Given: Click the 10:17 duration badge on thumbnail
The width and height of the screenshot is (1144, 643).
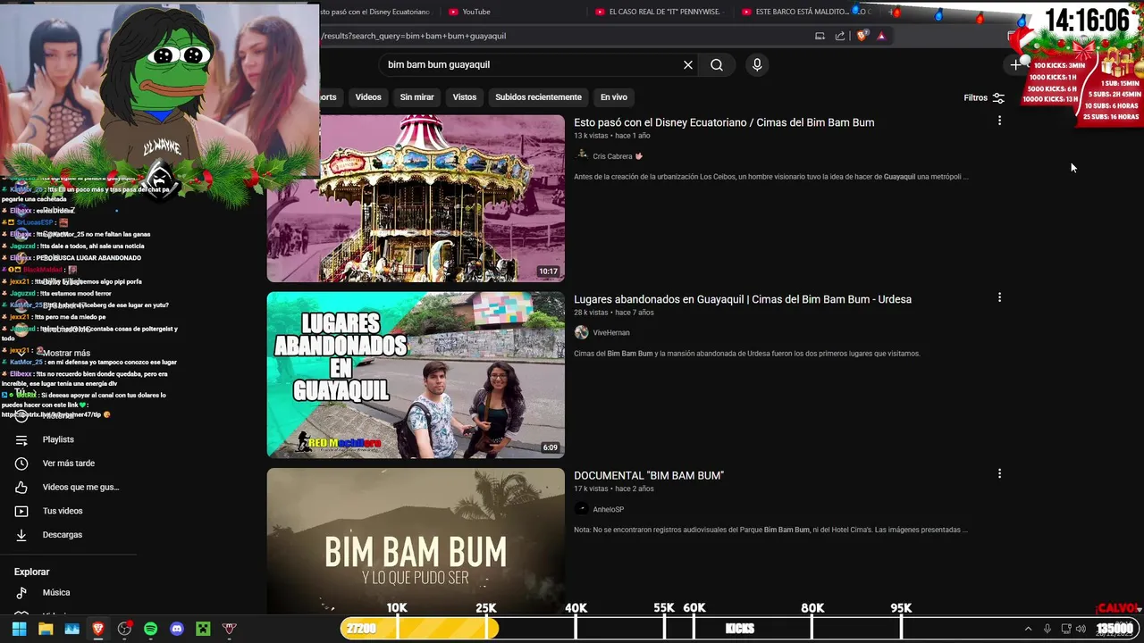Looking at the screenshot, I should (548, 271).
